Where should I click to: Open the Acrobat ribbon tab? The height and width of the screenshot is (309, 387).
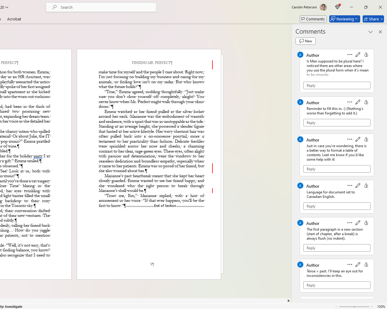pyautogui.click(x=14, y=19)
